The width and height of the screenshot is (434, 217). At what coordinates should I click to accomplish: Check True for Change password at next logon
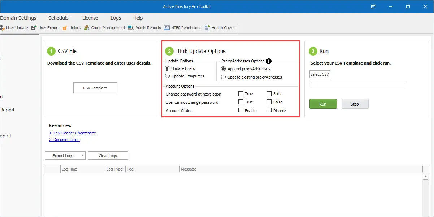point(240,94)
